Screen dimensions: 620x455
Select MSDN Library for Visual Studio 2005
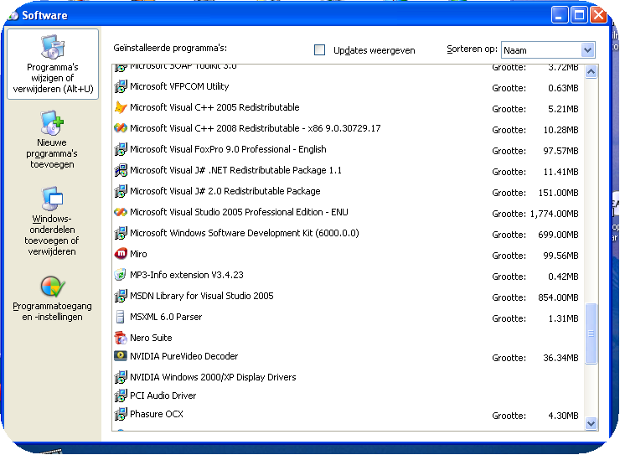point(348,296)
